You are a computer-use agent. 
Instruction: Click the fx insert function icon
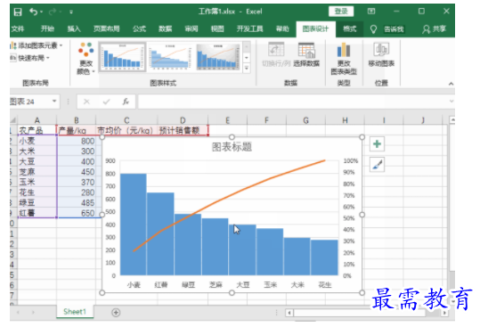tap(126, 102)
